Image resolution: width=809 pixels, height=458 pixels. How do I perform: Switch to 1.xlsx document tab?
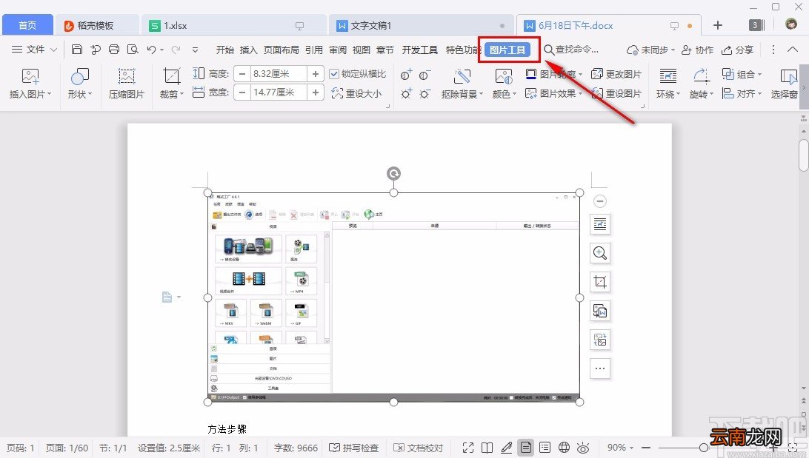pos(233,25)
